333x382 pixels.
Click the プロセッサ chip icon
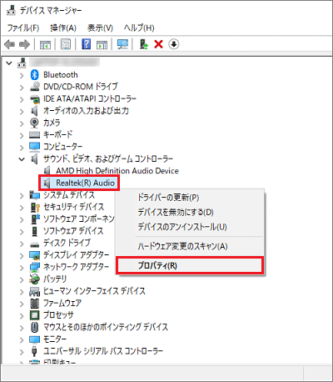click(35, 315)
